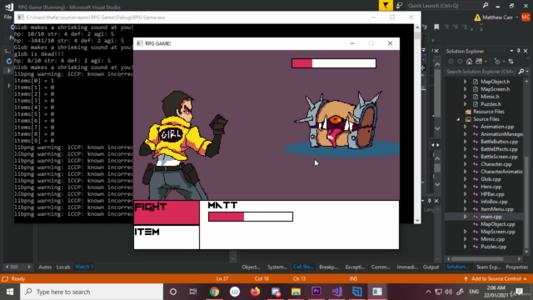Click the InfoBox.cpp file icon

pos(476,202)
